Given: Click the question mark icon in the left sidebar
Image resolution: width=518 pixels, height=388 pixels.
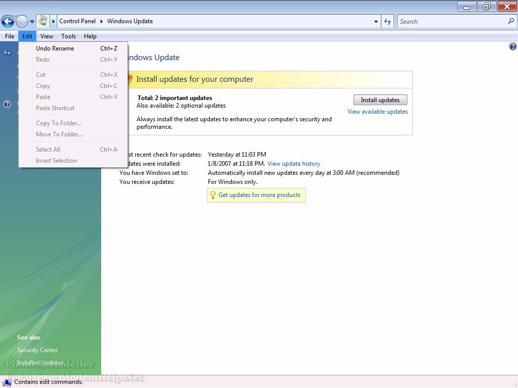Looking at the screenshot, I should point(7,104).
